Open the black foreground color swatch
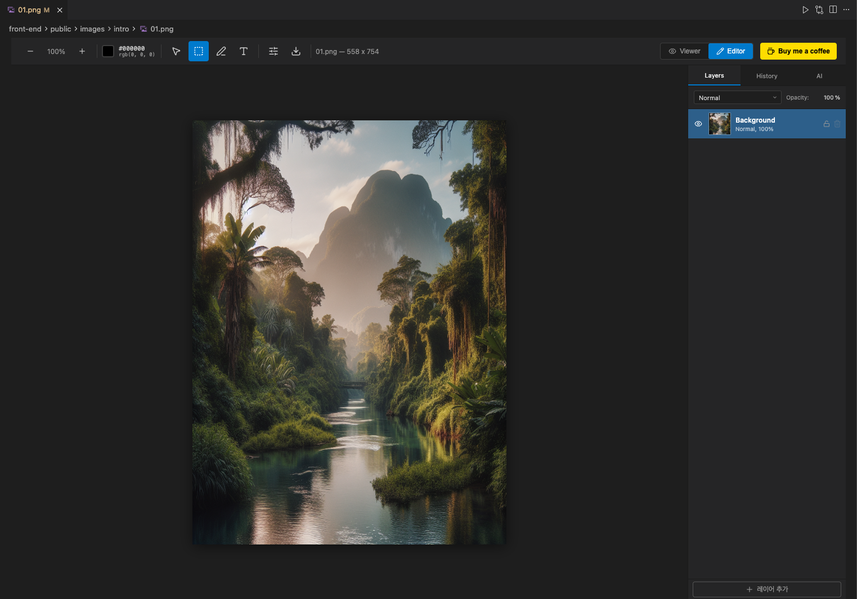The image size is (857, 599). click(x=108, y=51)
